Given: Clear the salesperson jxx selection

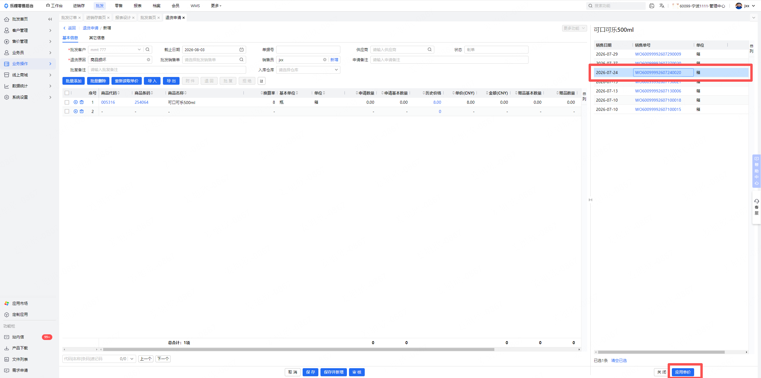Looking at the screenshot, I should 325,60.
